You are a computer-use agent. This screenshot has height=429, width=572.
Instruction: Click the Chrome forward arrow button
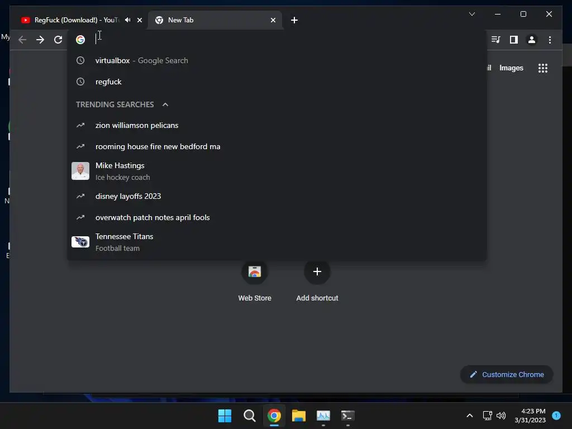[x=40, y=40]
